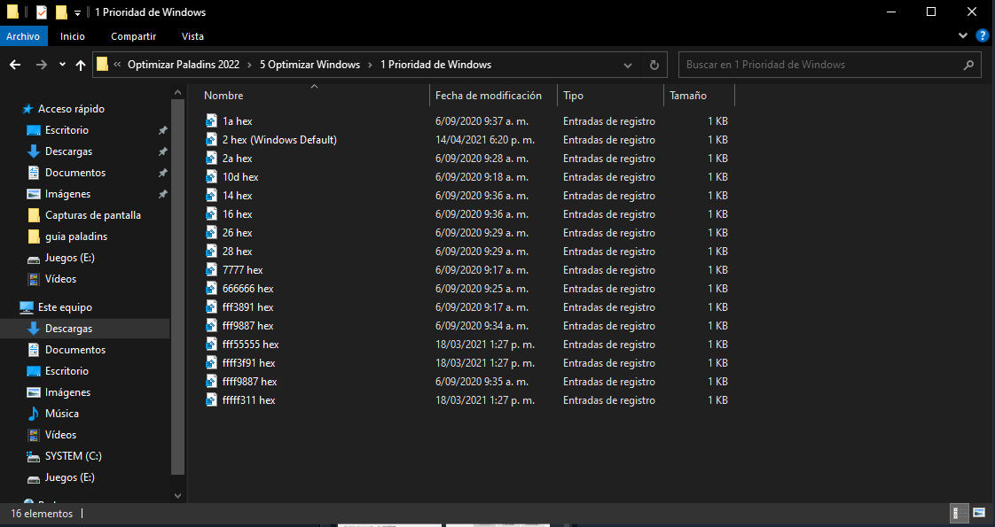The width and height of the screenshot is (995, 527).
Task: Select the 28 hex file icon
Action: 211,252
